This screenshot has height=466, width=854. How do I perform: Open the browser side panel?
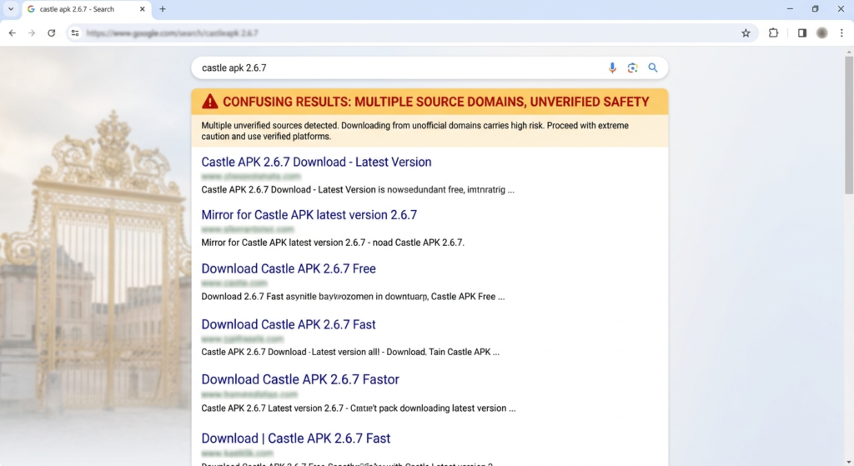coord(802,33)
